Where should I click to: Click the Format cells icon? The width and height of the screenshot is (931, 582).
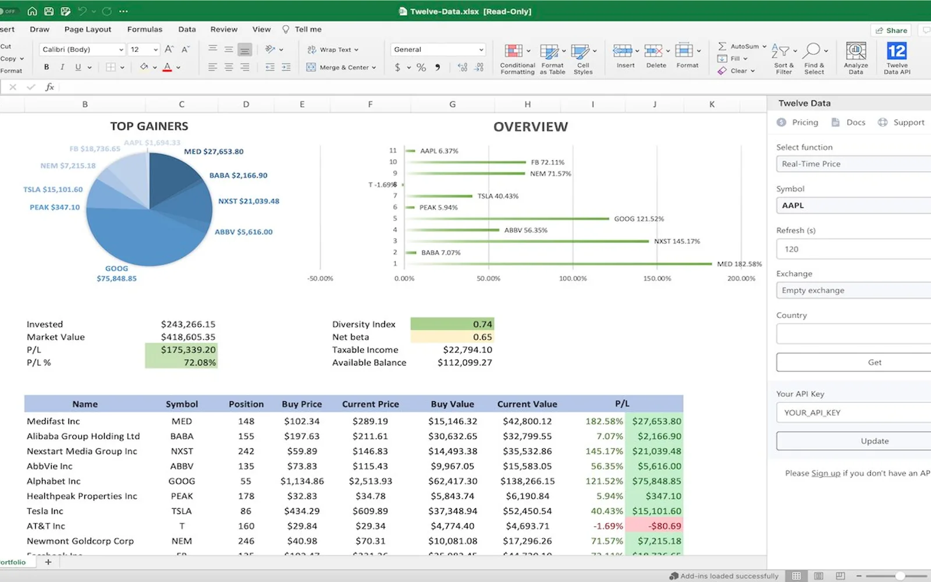684,51
